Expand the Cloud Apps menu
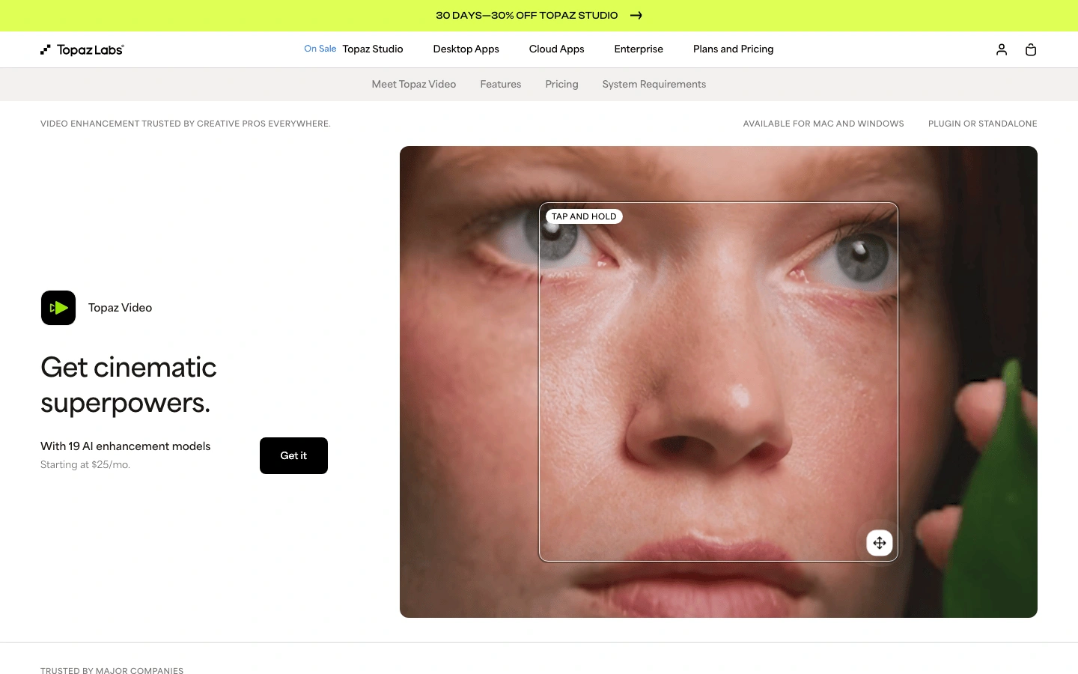This screenshot has height=674, width=1078. (x=557, y=49)
